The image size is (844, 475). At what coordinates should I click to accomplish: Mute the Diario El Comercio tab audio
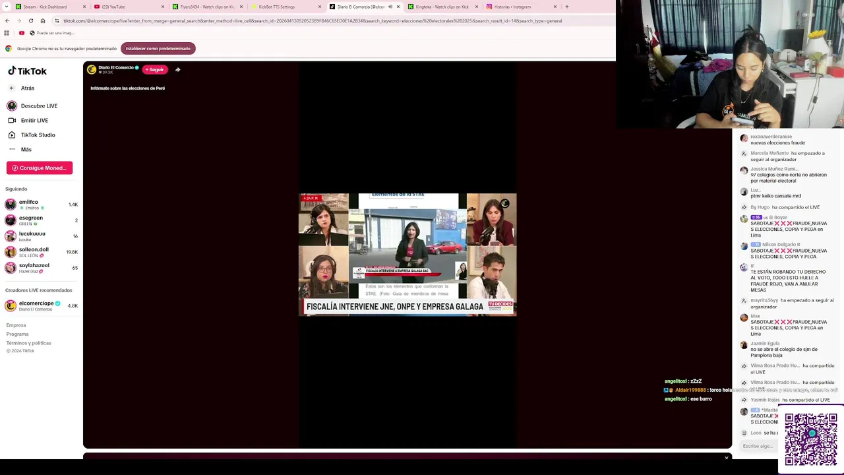pyautogui.click(x=390, y=7)
